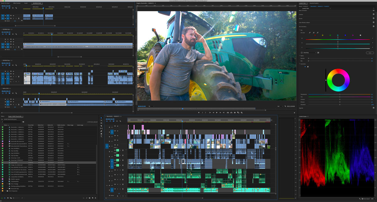Toggle the Creative section checkbox
This screenshot has width=377, height=202.
tap(374, 14)
